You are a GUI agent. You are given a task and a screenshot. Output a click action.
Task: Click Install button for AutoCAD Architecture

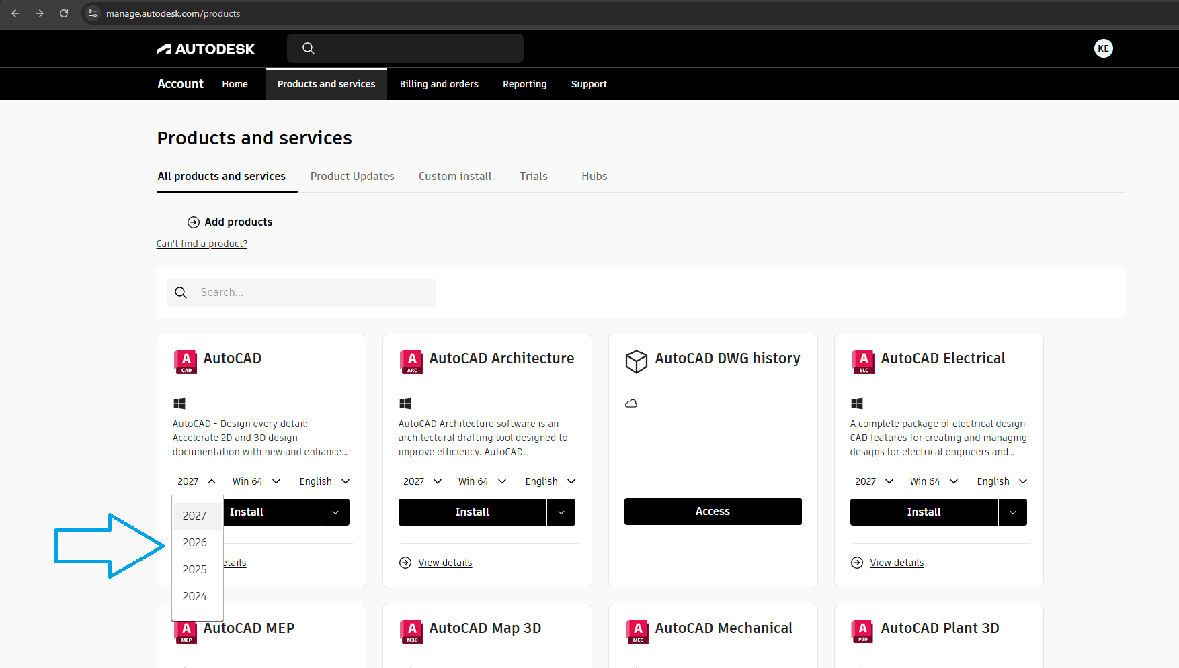(473, 512)
